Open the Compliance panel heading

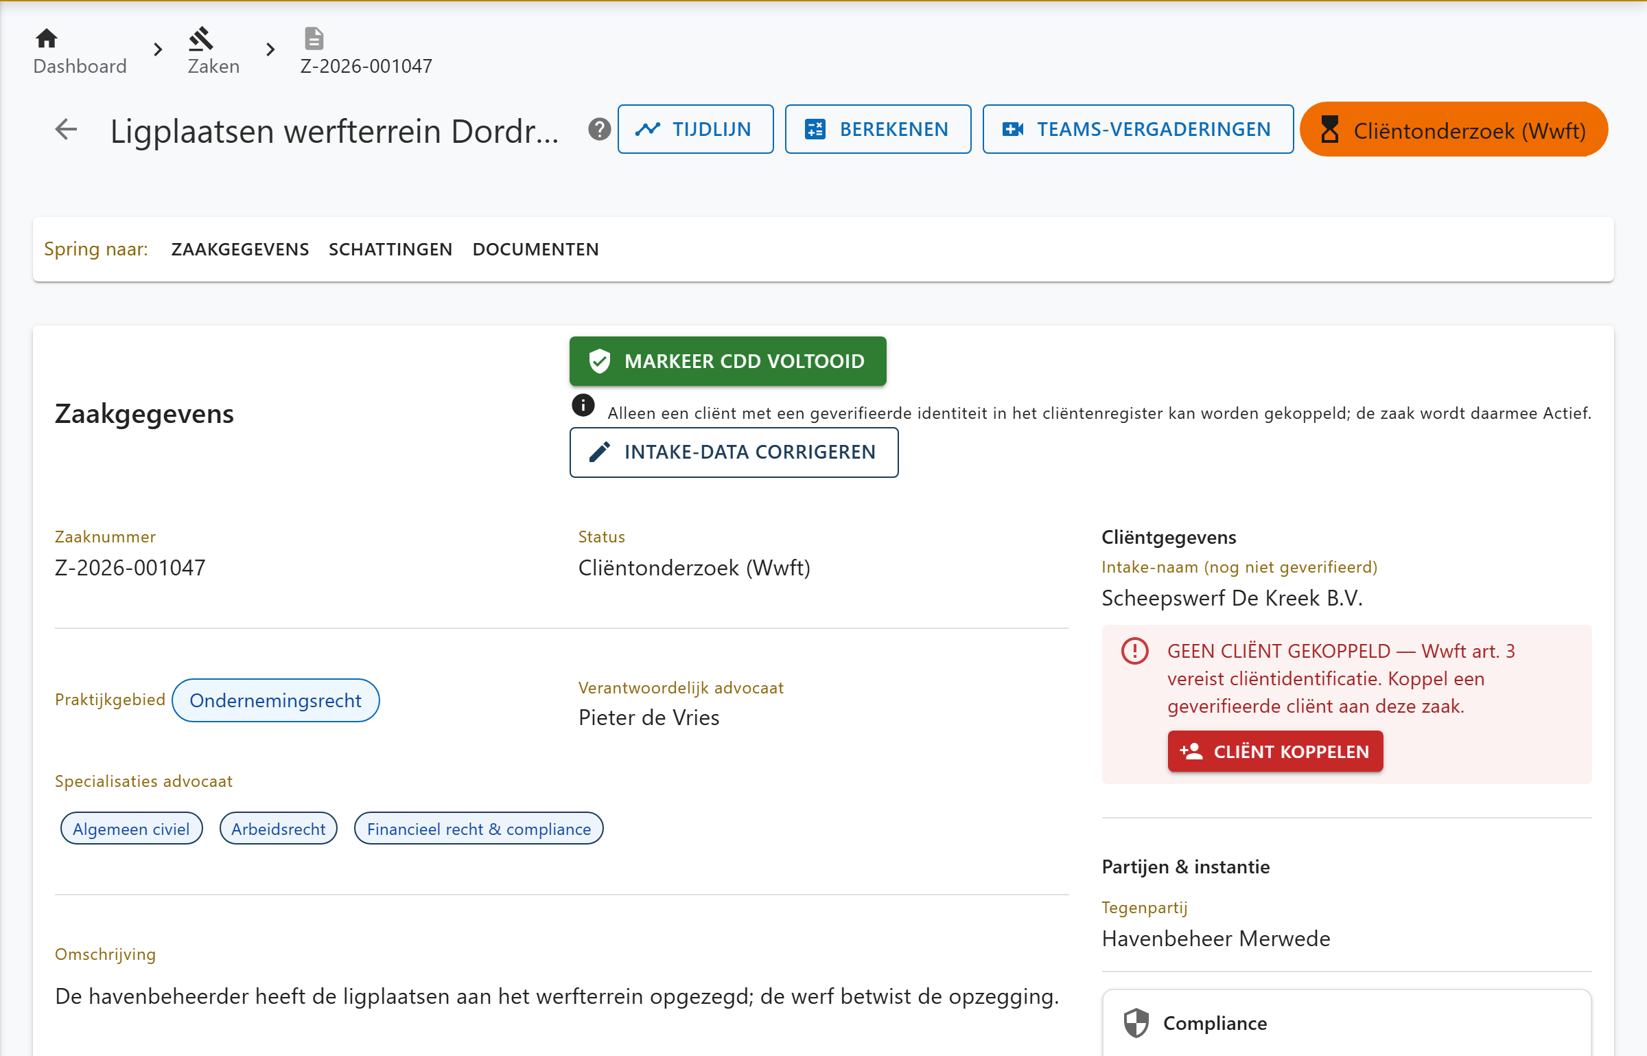tap(1215, 1023)
